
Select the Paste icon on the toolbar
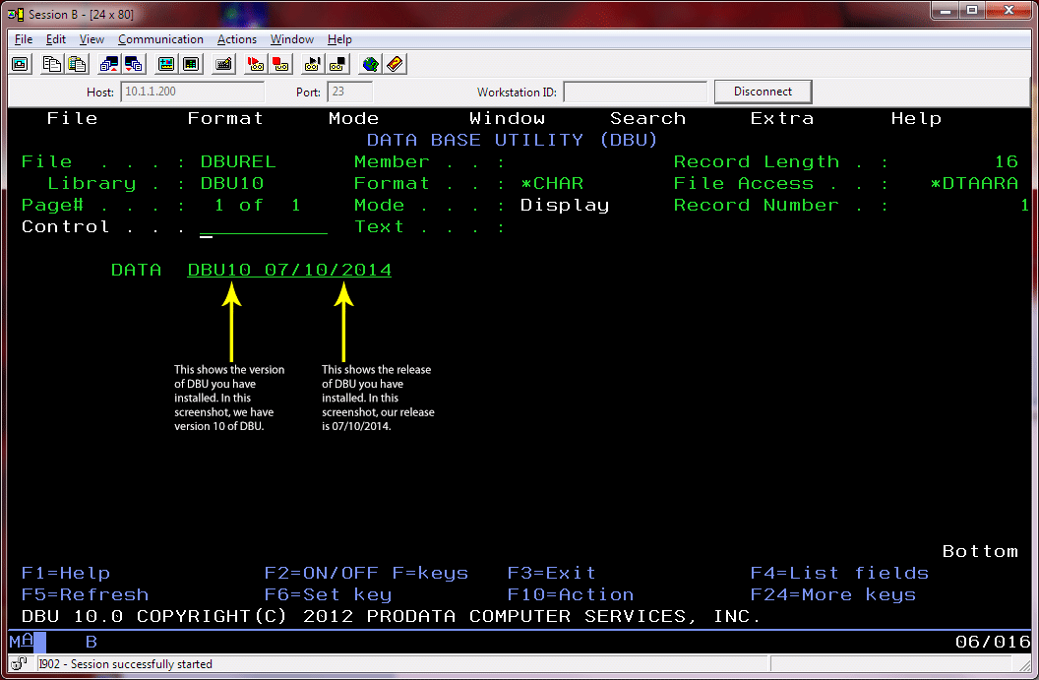coord(77,63)
